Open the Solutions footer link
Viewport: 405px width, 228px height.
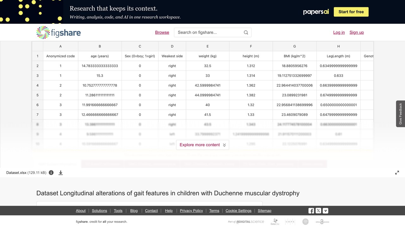click(x=100, y=211)
